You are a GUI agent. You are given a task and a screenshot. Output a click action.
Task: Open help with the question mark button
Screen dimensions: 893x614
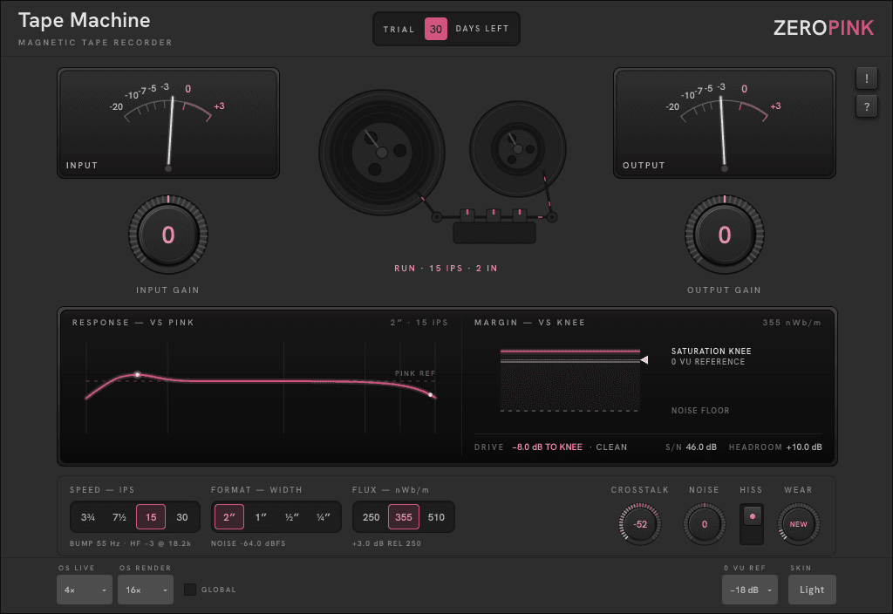(x=866, y=106)
